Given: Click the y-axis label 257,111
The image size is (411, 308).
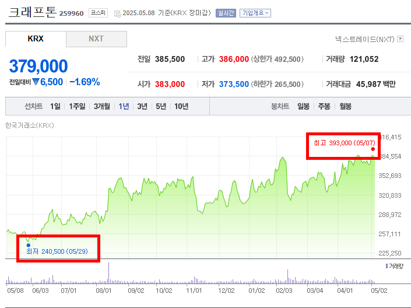Looking at the screenshot, I should point(390,234).
